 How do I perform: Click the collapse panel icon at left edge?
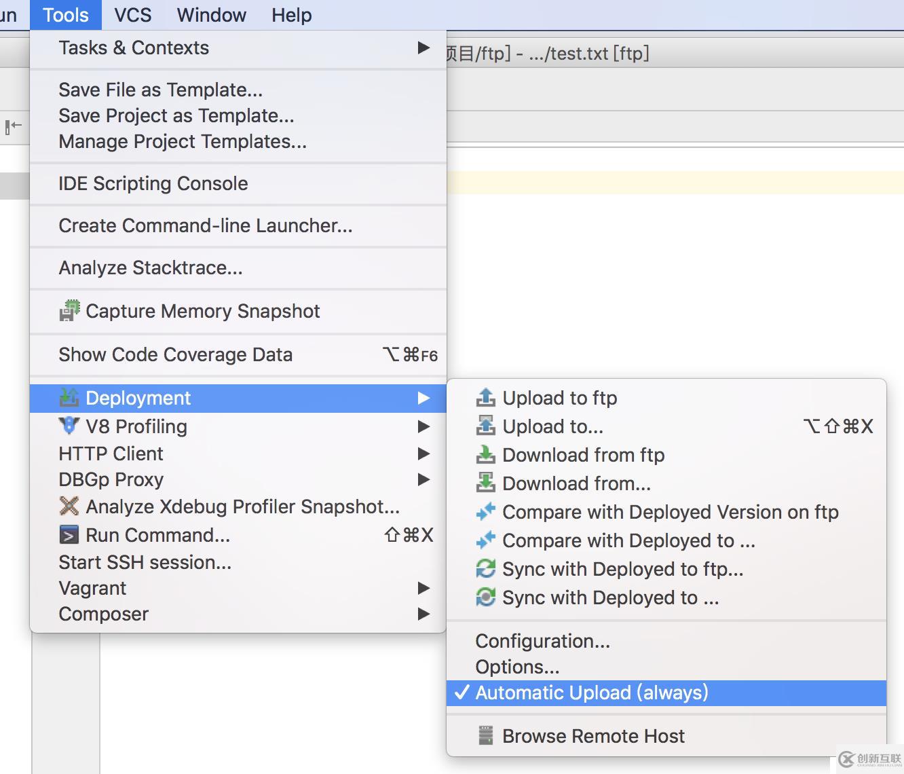point(14,126)
